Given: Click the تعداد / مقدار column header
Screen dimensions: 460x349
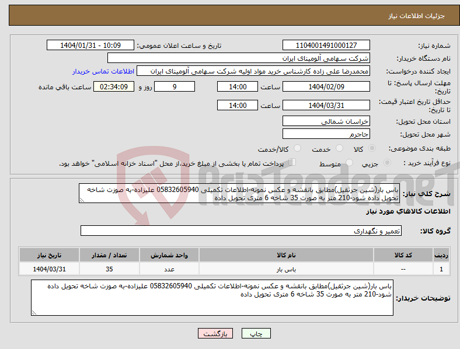Looking at the screenshot, I should pos(109,255).
